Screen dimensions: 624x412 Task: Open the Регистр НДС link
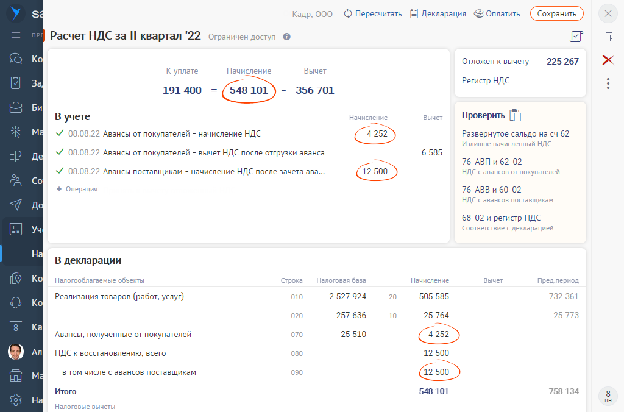click(486, 80)
